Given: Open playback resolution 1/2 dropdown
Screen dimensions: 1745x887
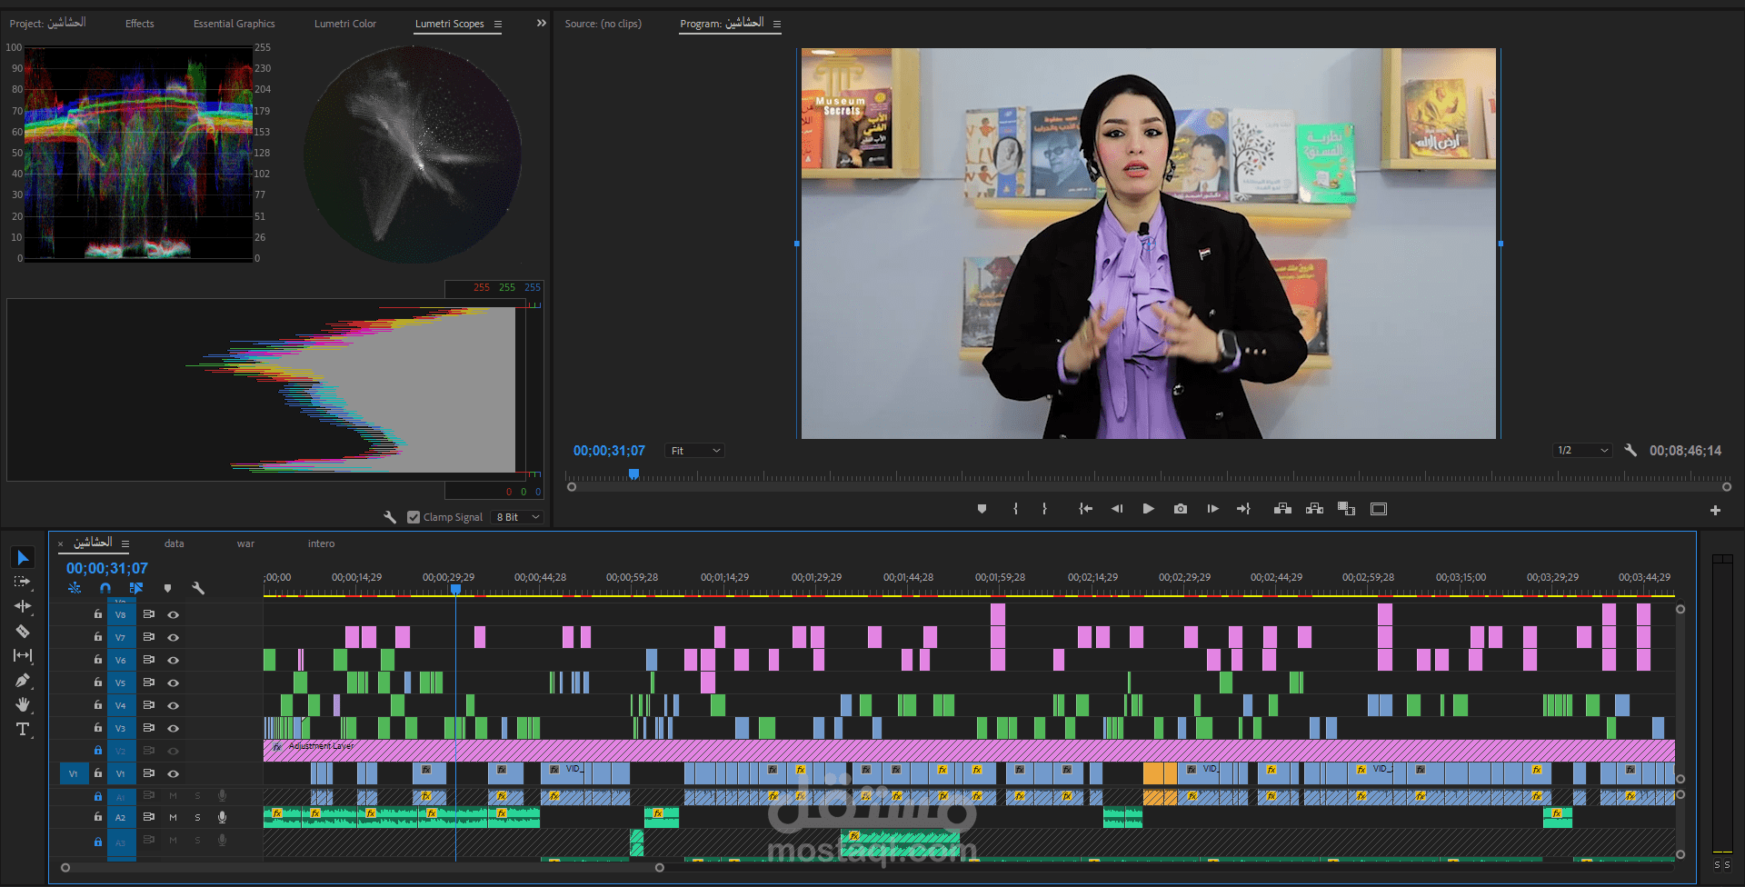Looking at the screenshot, I should click(x=1582, y=450).
